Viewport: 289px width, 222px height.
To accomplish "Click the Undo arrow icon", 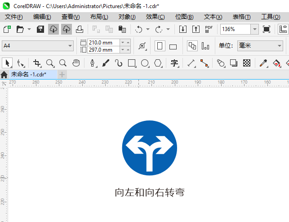I will tap(138, 29).
